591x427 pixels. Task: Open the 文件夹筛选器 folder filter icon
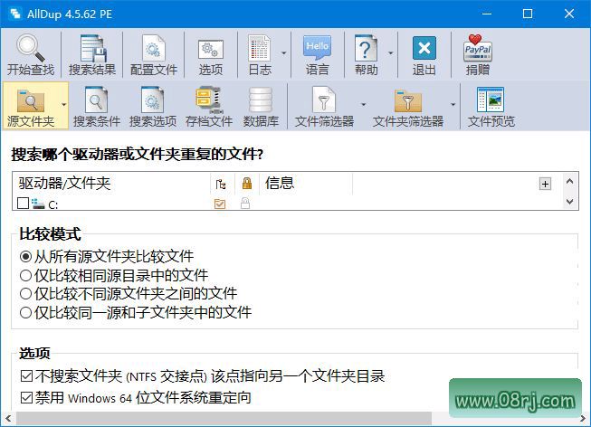408,100
